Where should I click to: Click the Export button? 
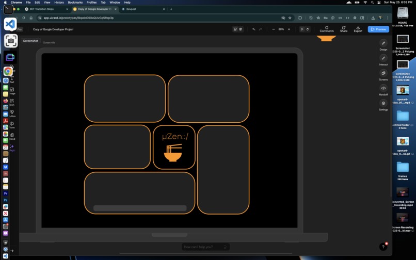pos(358,29)
